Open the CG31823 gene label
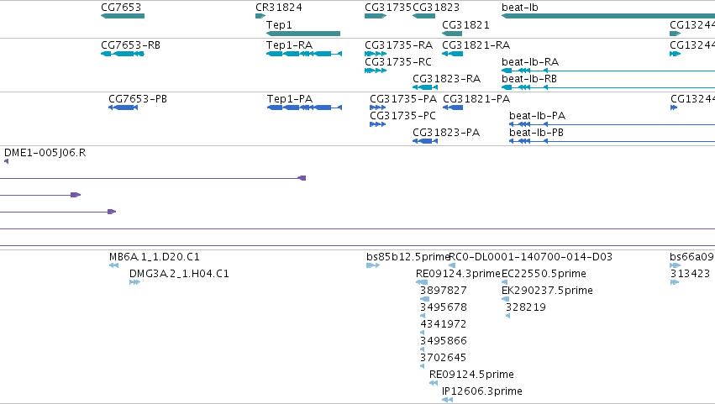The image size is (715, 404). click(436, 8)
